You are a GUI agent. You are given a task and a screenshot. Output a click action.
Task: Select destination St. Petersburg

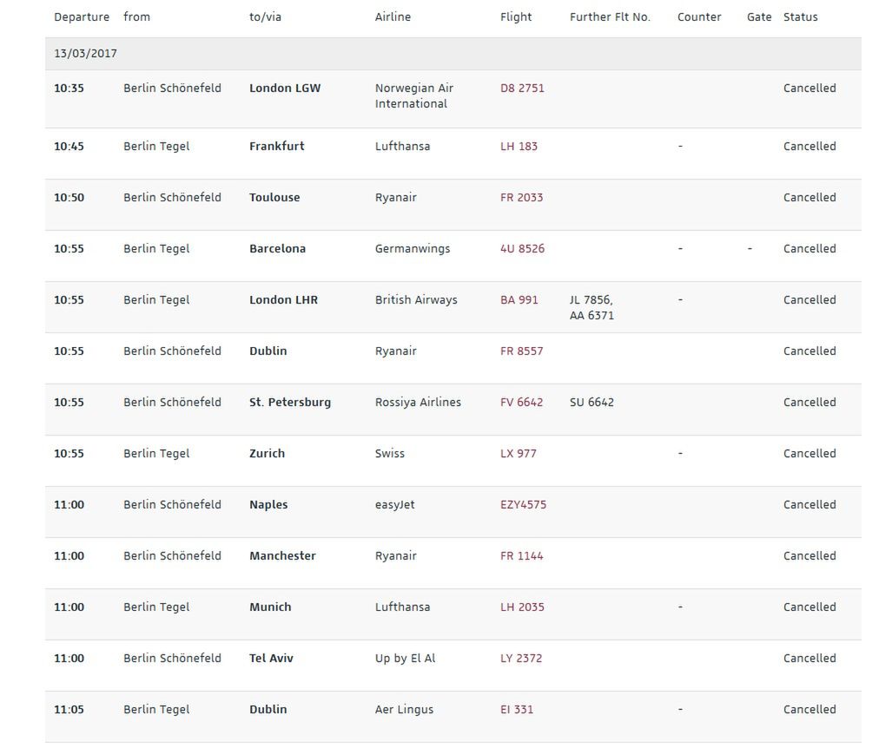[289, 402]
